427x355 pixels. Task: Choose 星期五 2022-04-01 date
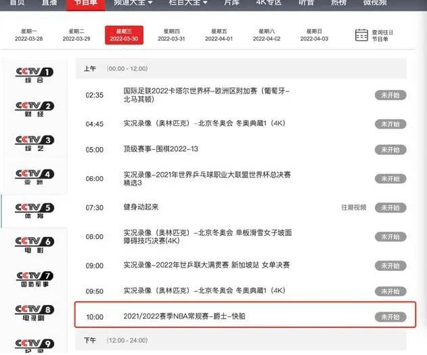pos(219,35)
